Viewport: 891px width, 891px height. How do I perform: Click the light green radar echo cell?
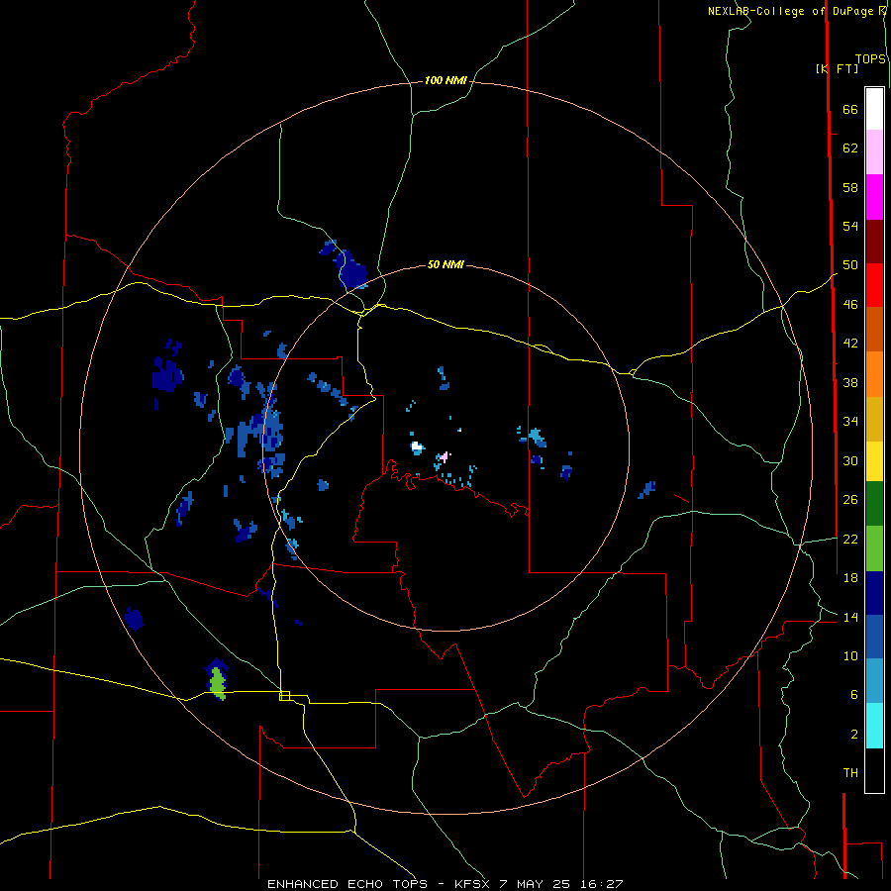click(x=217, y=681)
